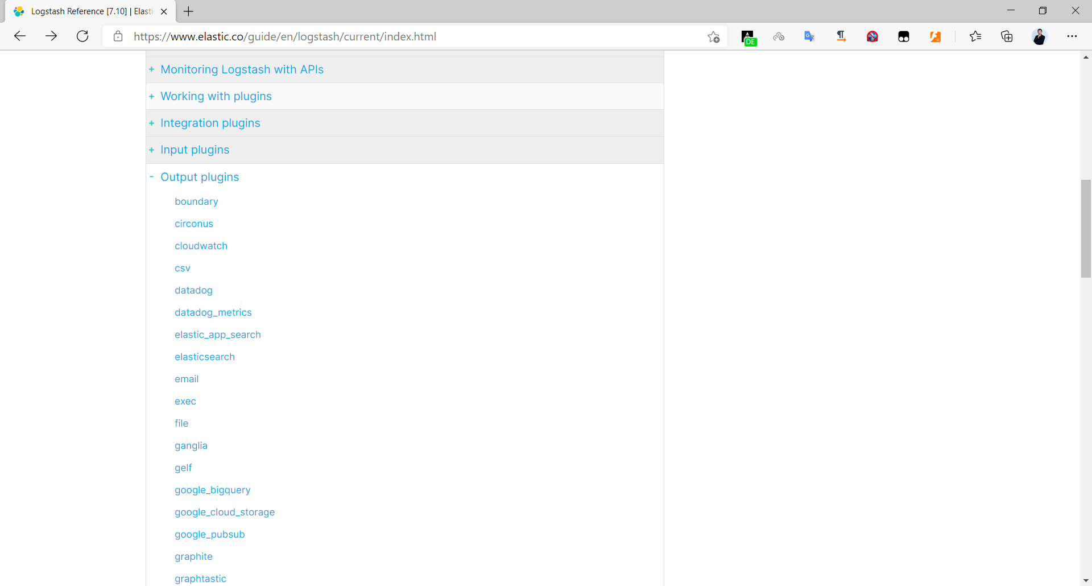The image size is (1092, 586).
Task: Expand the Input plugins section
Action: click(x=152, y=150)
